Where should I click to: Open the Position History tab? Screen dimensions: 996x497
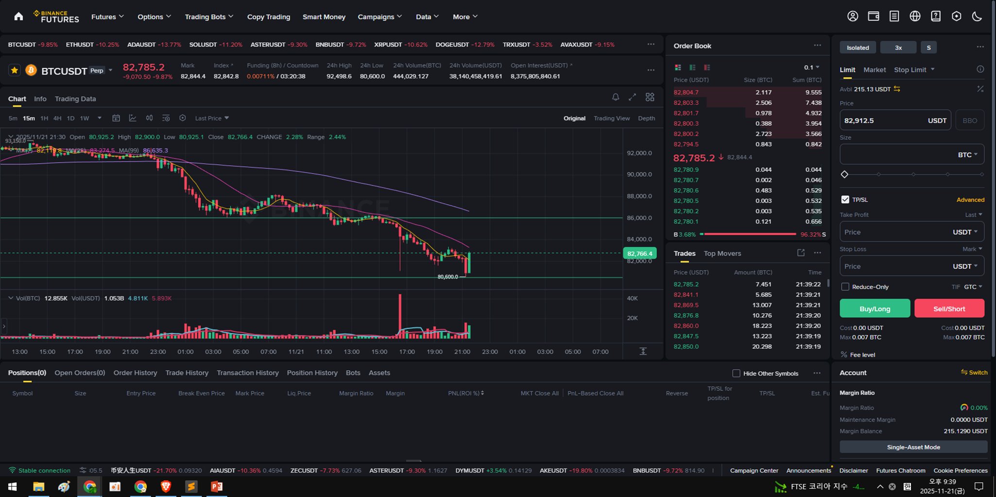[x=312, y=373]
